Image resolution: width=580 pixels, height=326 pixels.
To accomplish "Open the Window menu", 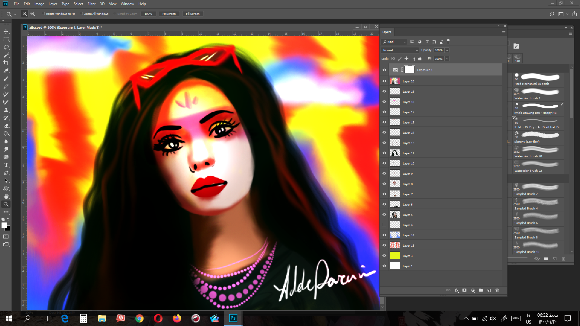I will coord(127,4).
